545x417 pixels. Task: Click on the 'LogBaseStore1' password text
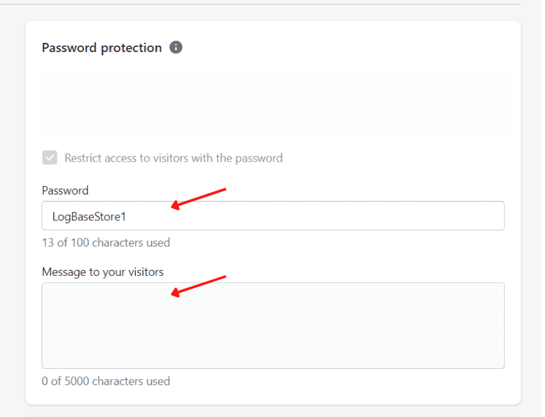[89, 217]
